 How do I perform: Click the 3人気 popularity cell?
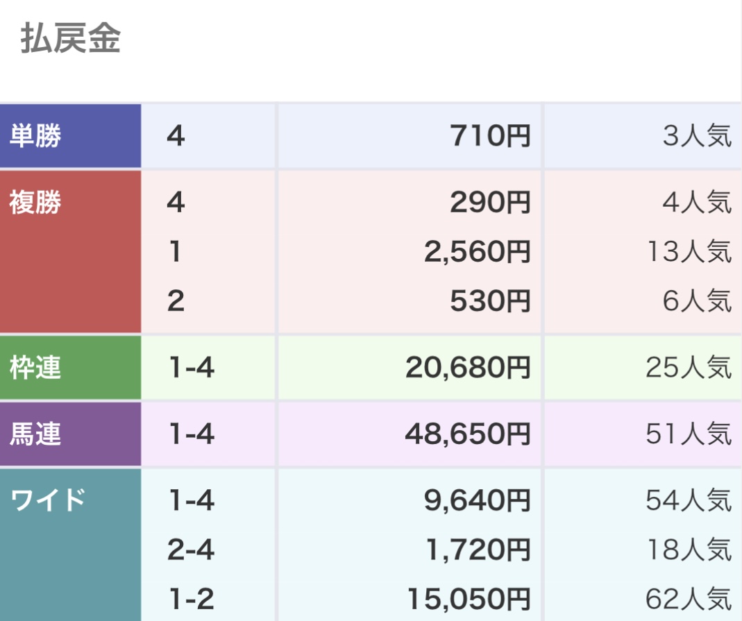[x=697, y=136]
